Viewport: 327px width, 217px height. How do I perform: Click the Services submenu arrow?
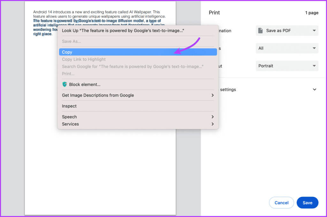click(x=212, y=124)
